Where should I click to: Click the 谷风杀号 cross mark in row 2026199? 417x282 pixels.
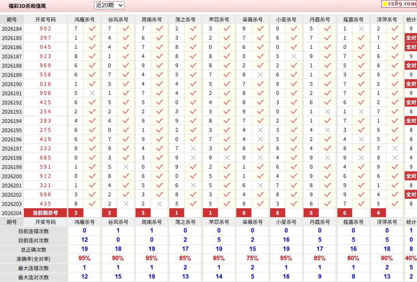(126, 167)
